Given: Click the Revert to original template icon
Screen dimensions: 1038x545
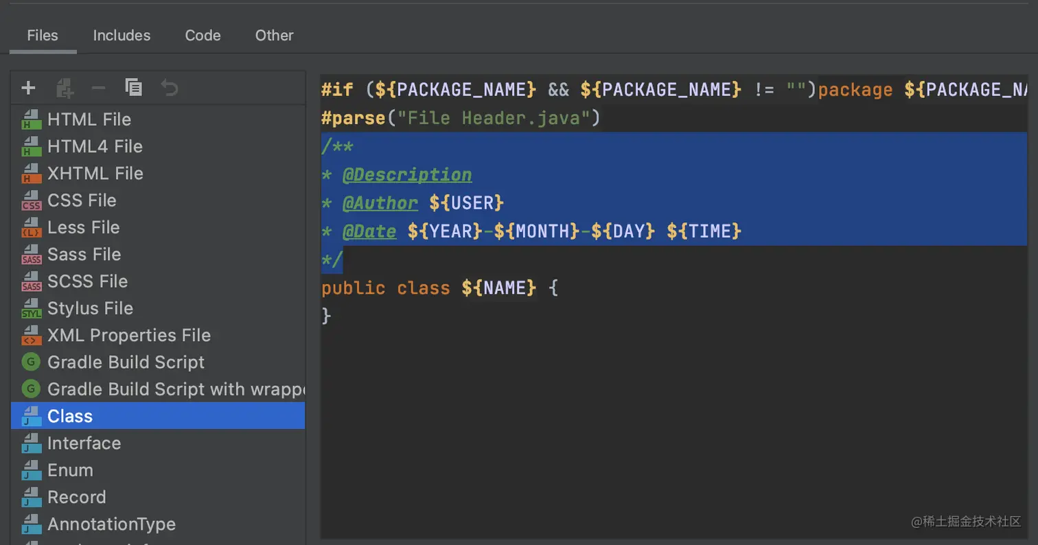Looking at the screenshot, I should [169, 88].
